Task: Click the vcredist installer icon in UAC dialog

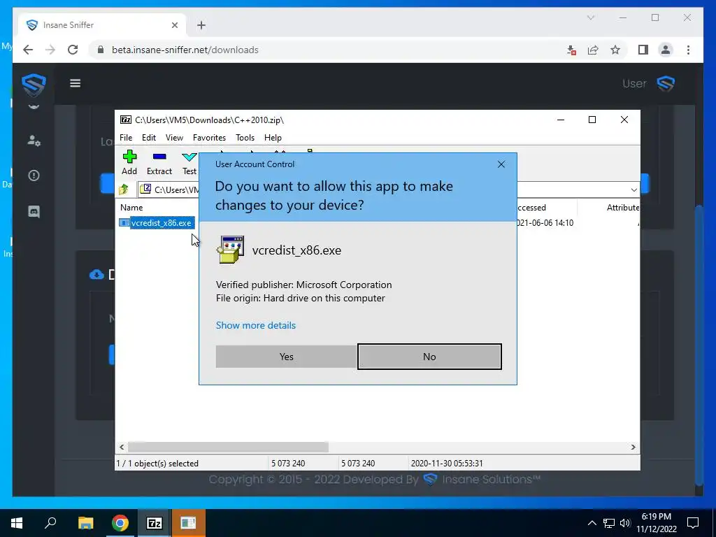Action: (x=231, y=250)
